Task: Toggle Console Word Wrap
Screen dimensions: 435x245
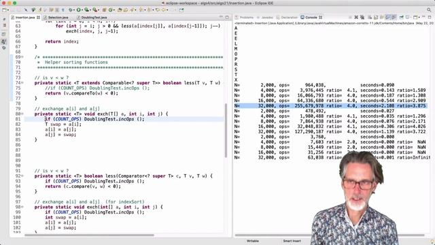Action: (x=382, y=17)
